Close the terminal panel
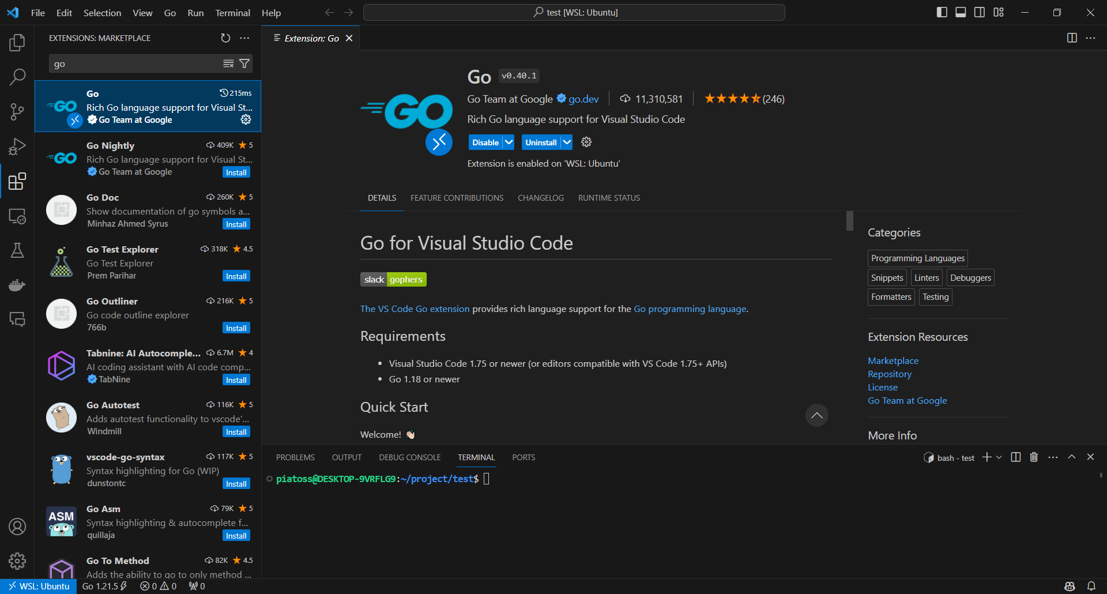Viewport: 1107px width, 594px height. (x=1090, y=457)
